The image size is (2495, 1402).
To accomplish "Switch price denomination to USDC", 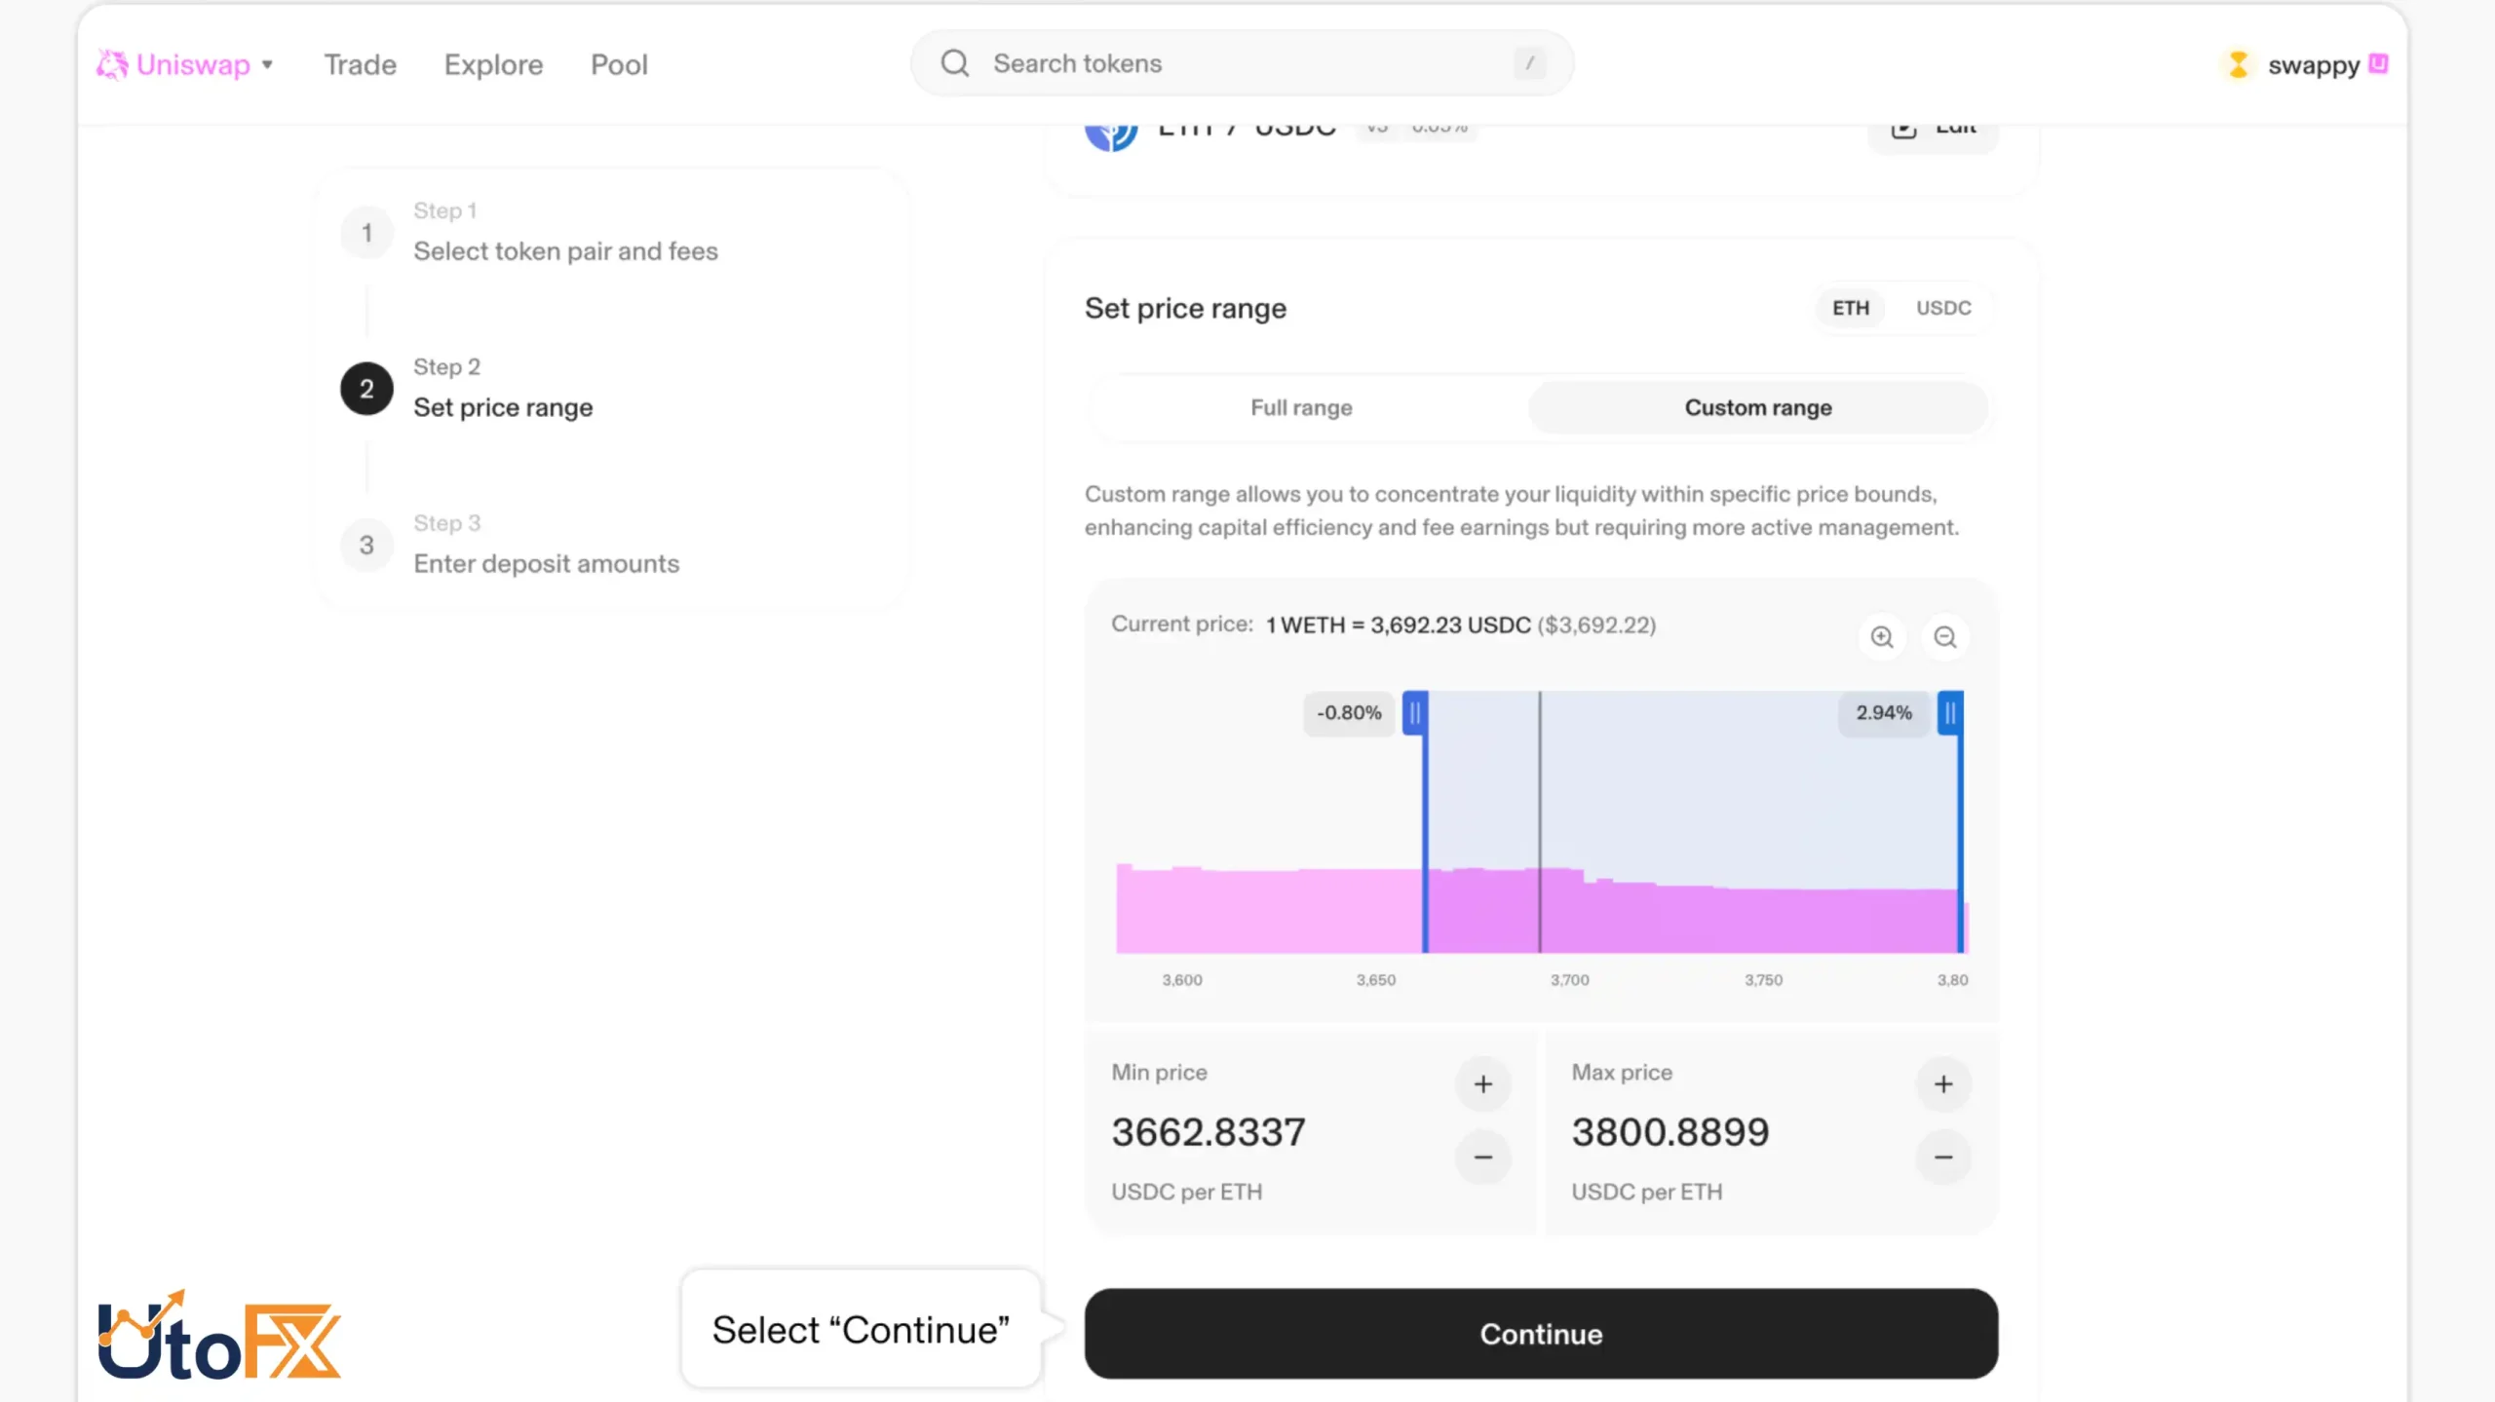I will pos(1943,308).
